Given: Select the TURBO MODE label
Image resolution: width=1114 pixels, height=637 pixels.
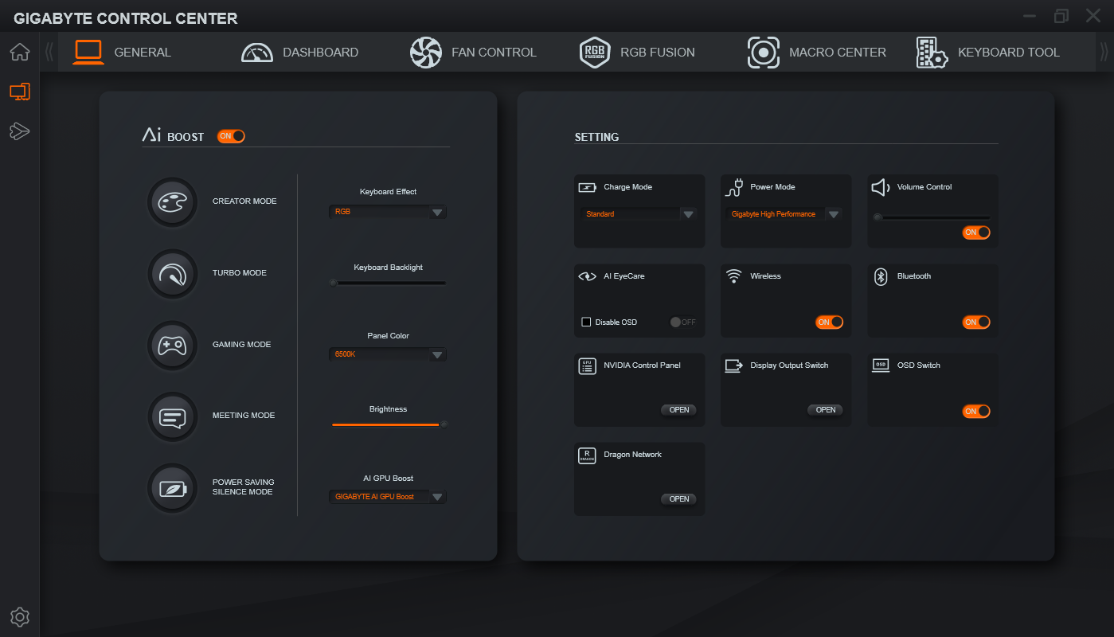Looking at the screenshot, I should click(x=240, y=273).
